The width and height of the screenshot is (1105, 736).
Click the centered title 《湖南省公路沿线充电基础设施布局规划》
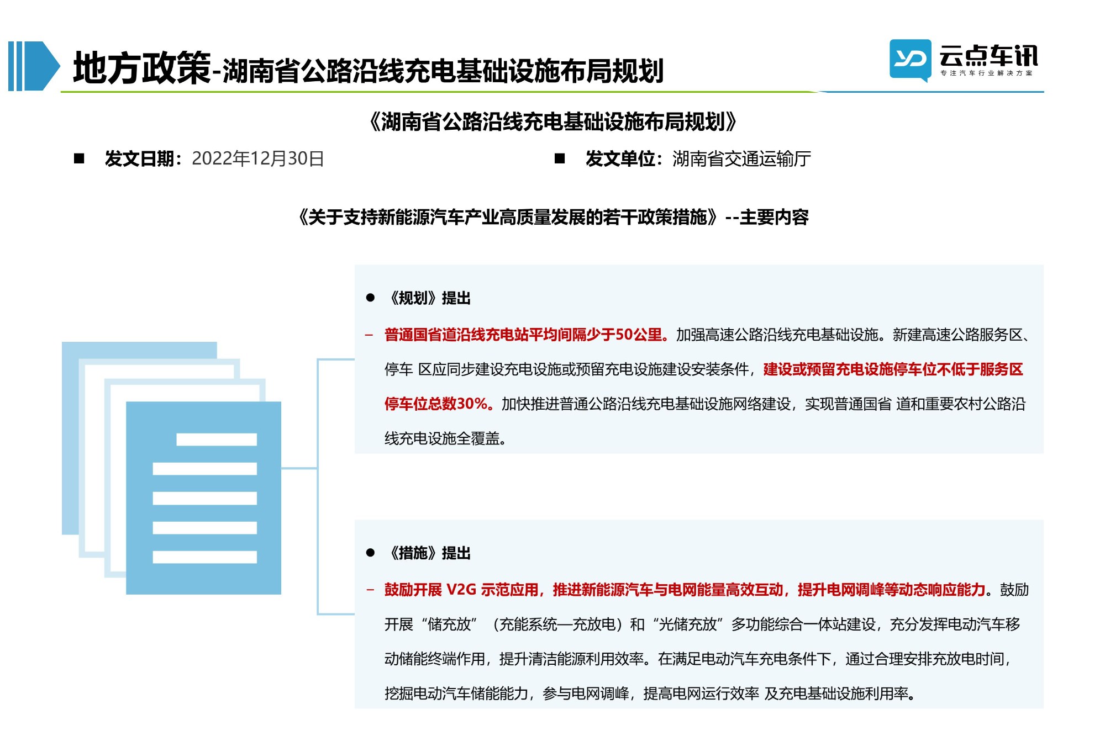point(553,121)
